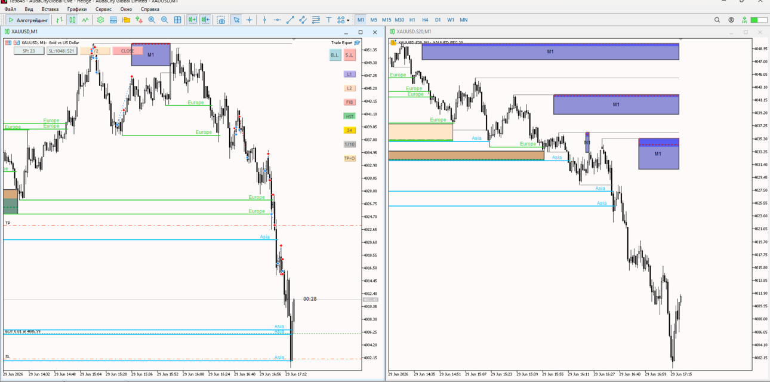Switch to M1 timeframe
The width and height of the screenshot is (770, 382).
(x=361, y=20)
